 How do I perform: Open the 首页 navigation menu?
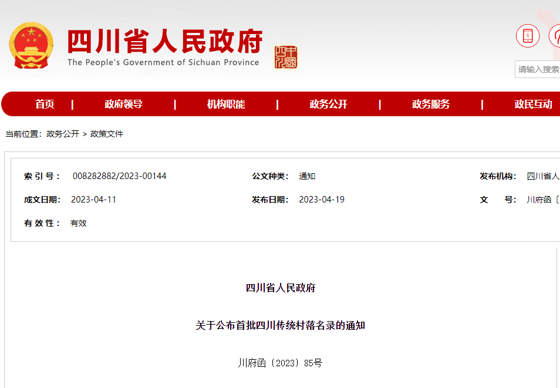(x=46, y=104)
